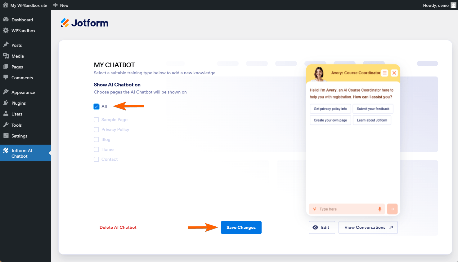Open the Plugins admin menu

coord(25,103)
